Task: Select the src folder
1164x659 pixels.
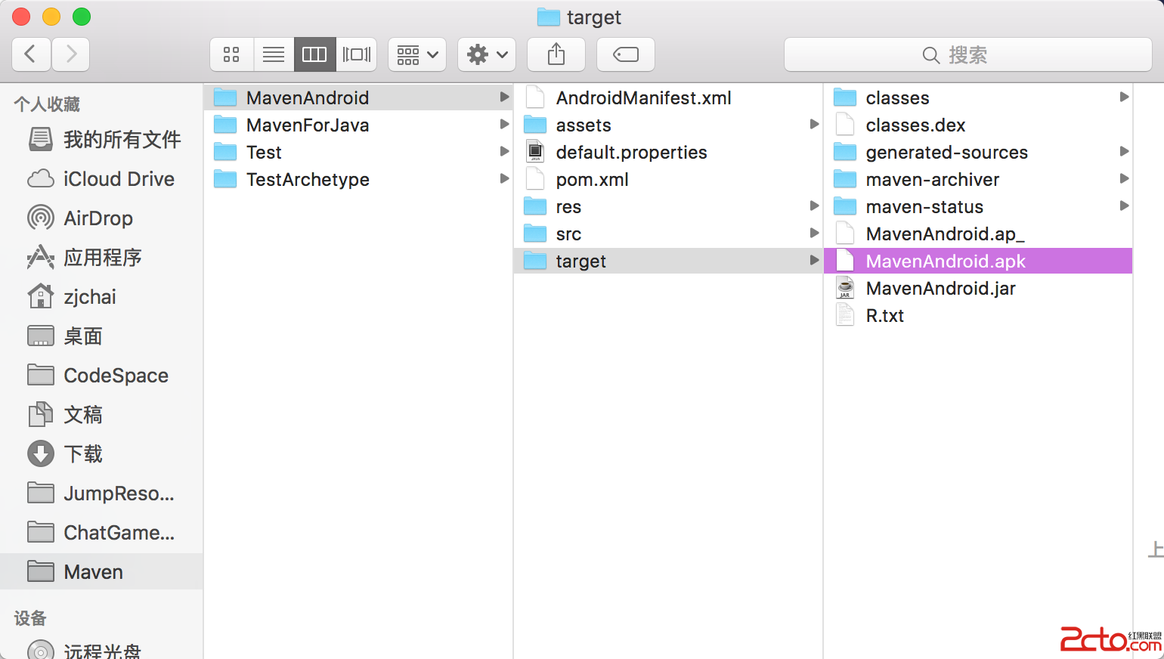Action: 668,234
